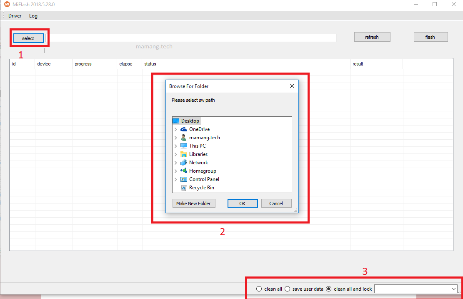Select 'Desktop' label in folder tree

coord(190,121)
